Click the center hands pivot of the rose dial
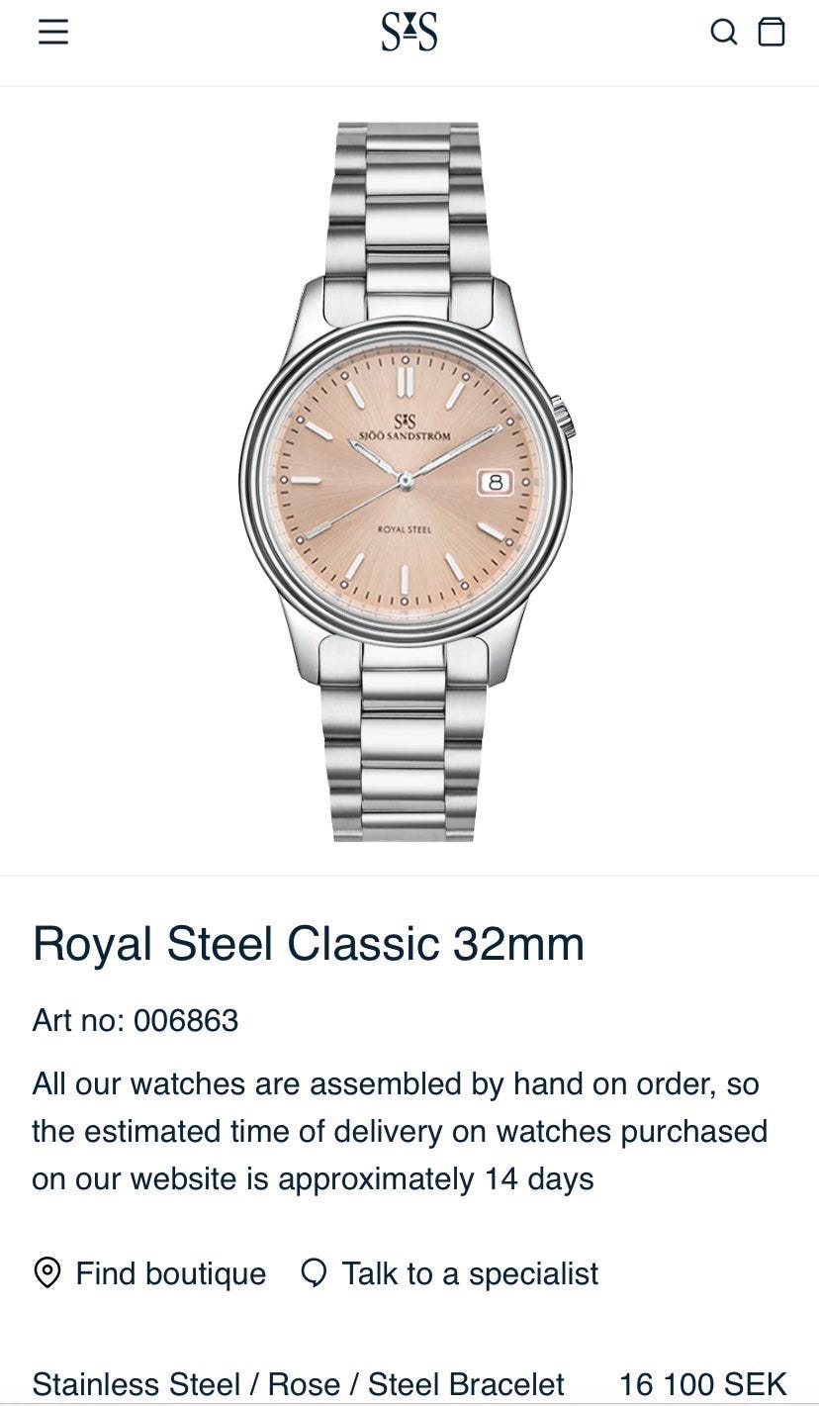This screenshot has height=1406, width=819. [405, 481]
